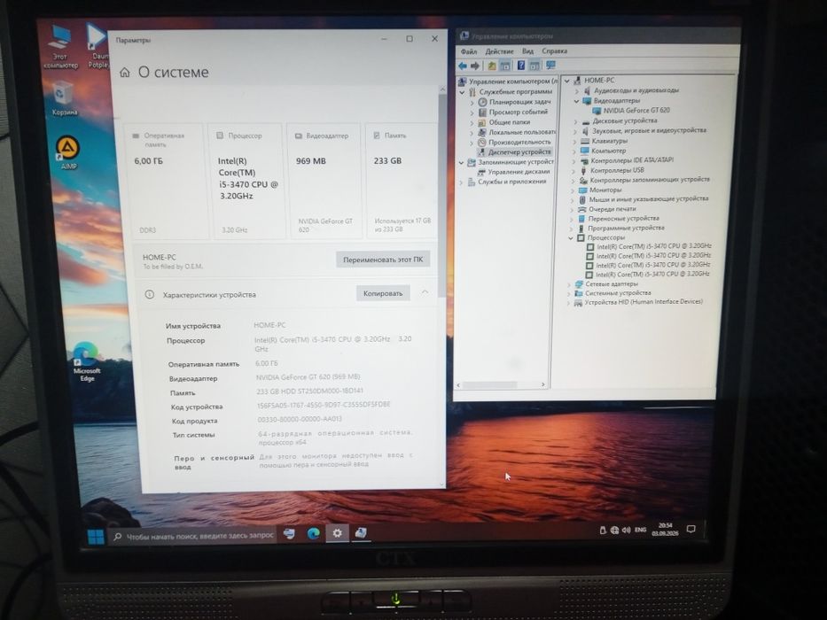This screenshot has width=827, height=620.
Task: Open Edge from the taskbar
Action: [x=313, y=533]
